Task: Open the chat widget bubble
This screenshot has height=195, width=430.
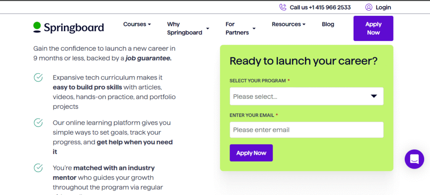Action: 414,159
